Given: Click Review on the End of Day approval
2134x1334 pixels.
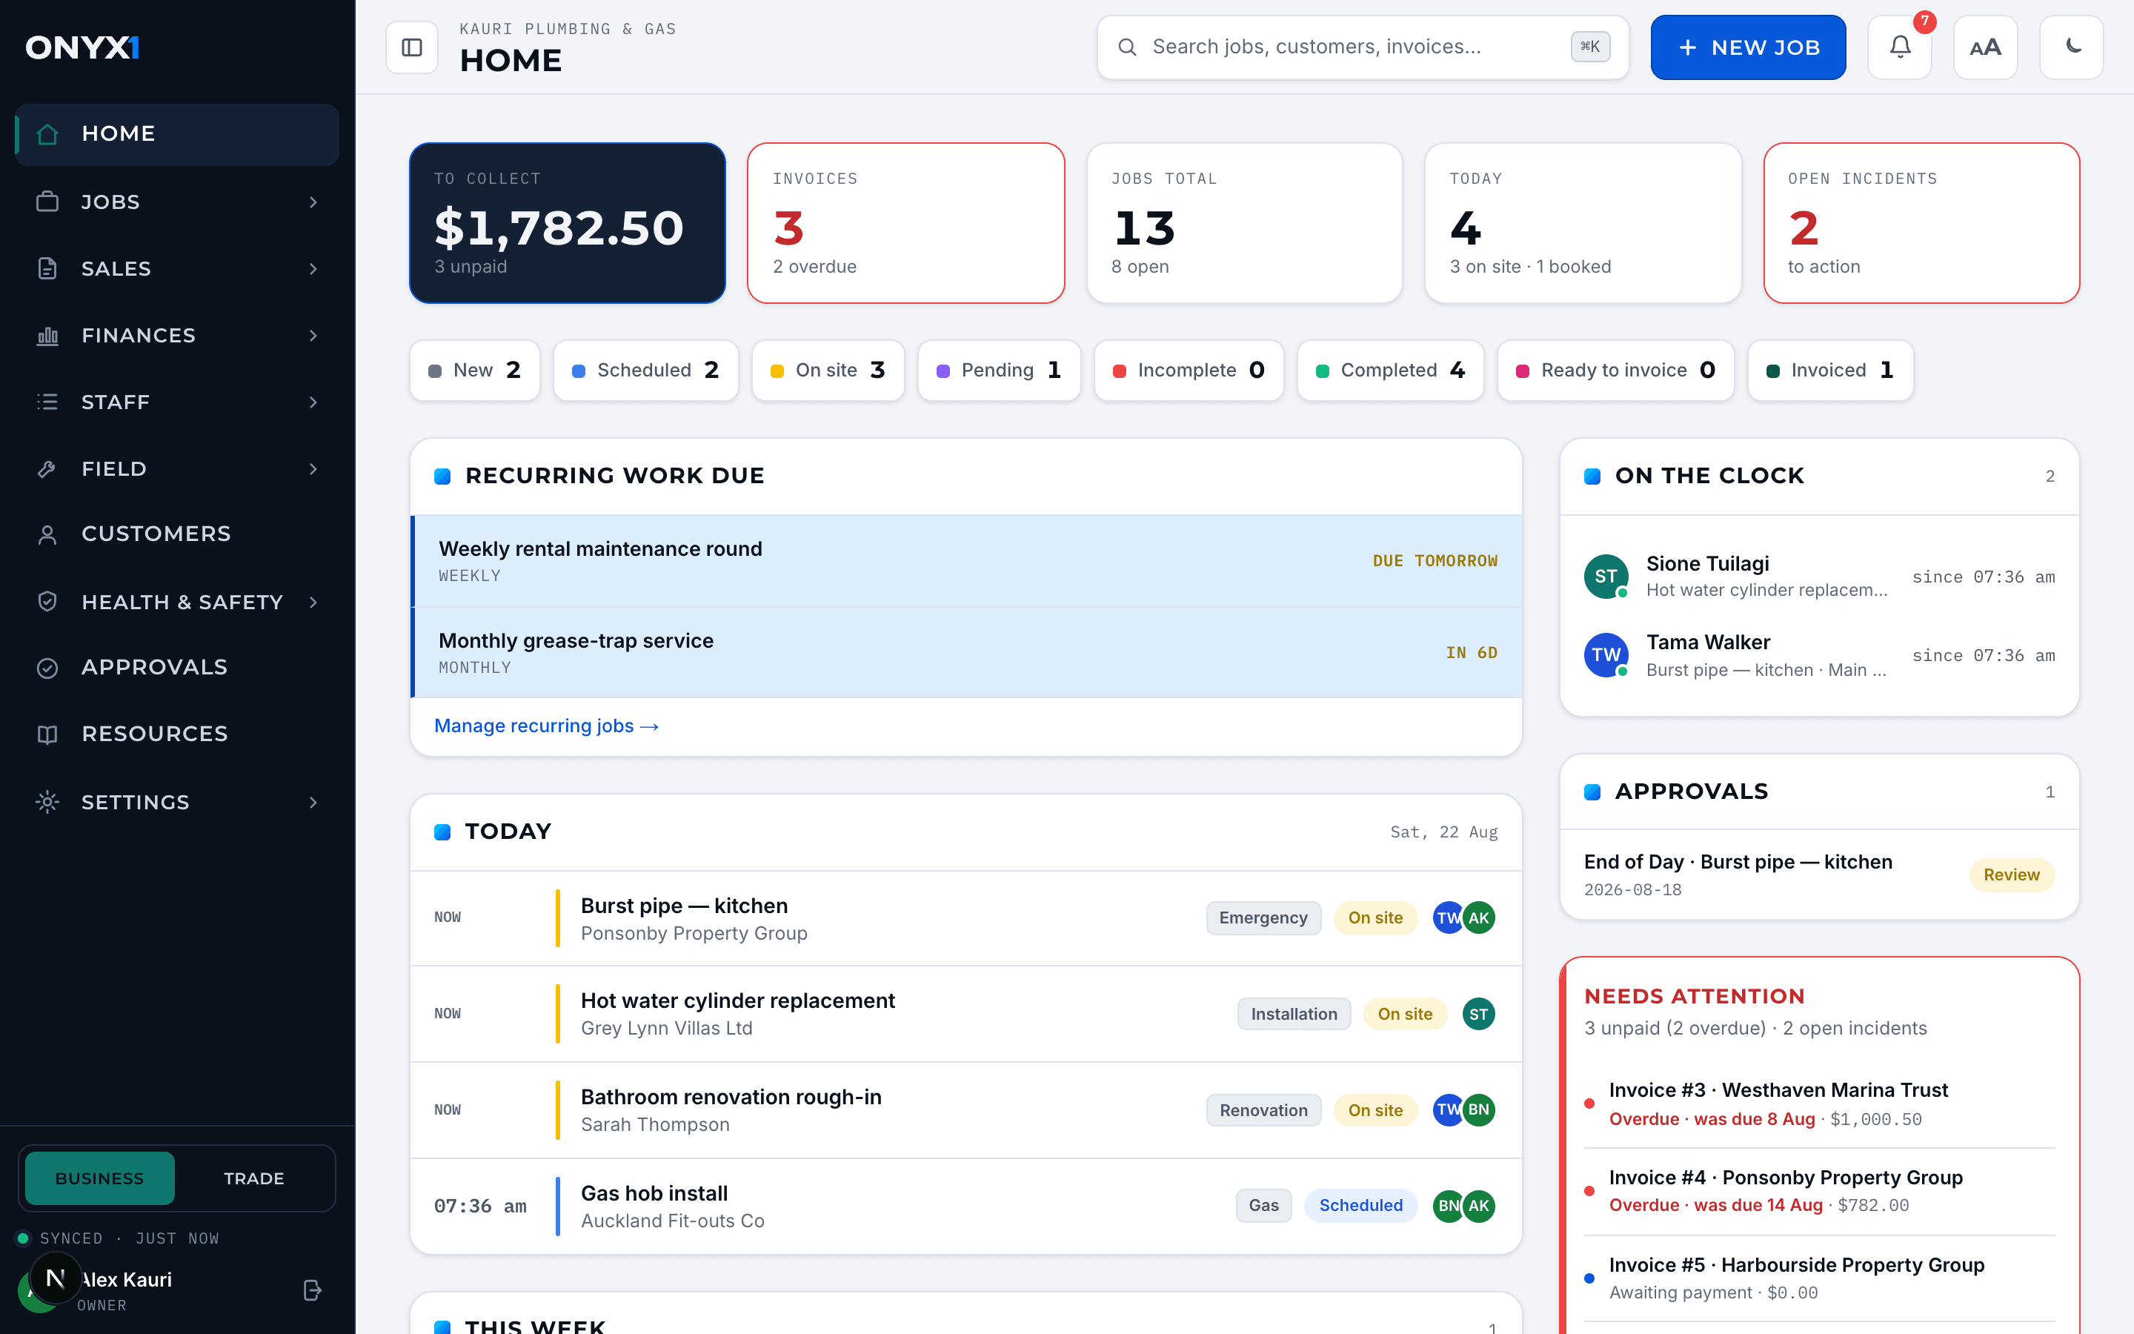Looking at the screenshot, I should [2012, 875].
